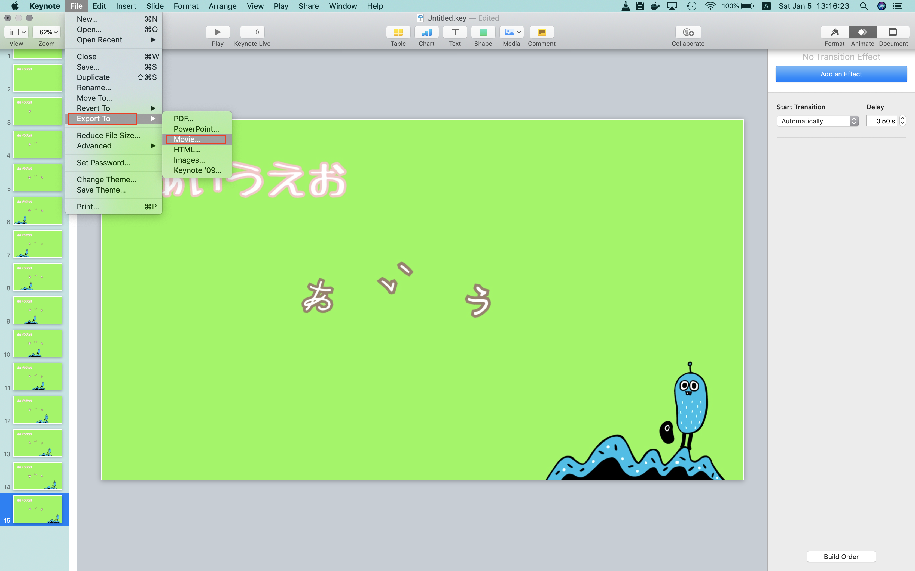Click the Siri icon in menu bar
The image size is (915, 571).
(882, 6)
